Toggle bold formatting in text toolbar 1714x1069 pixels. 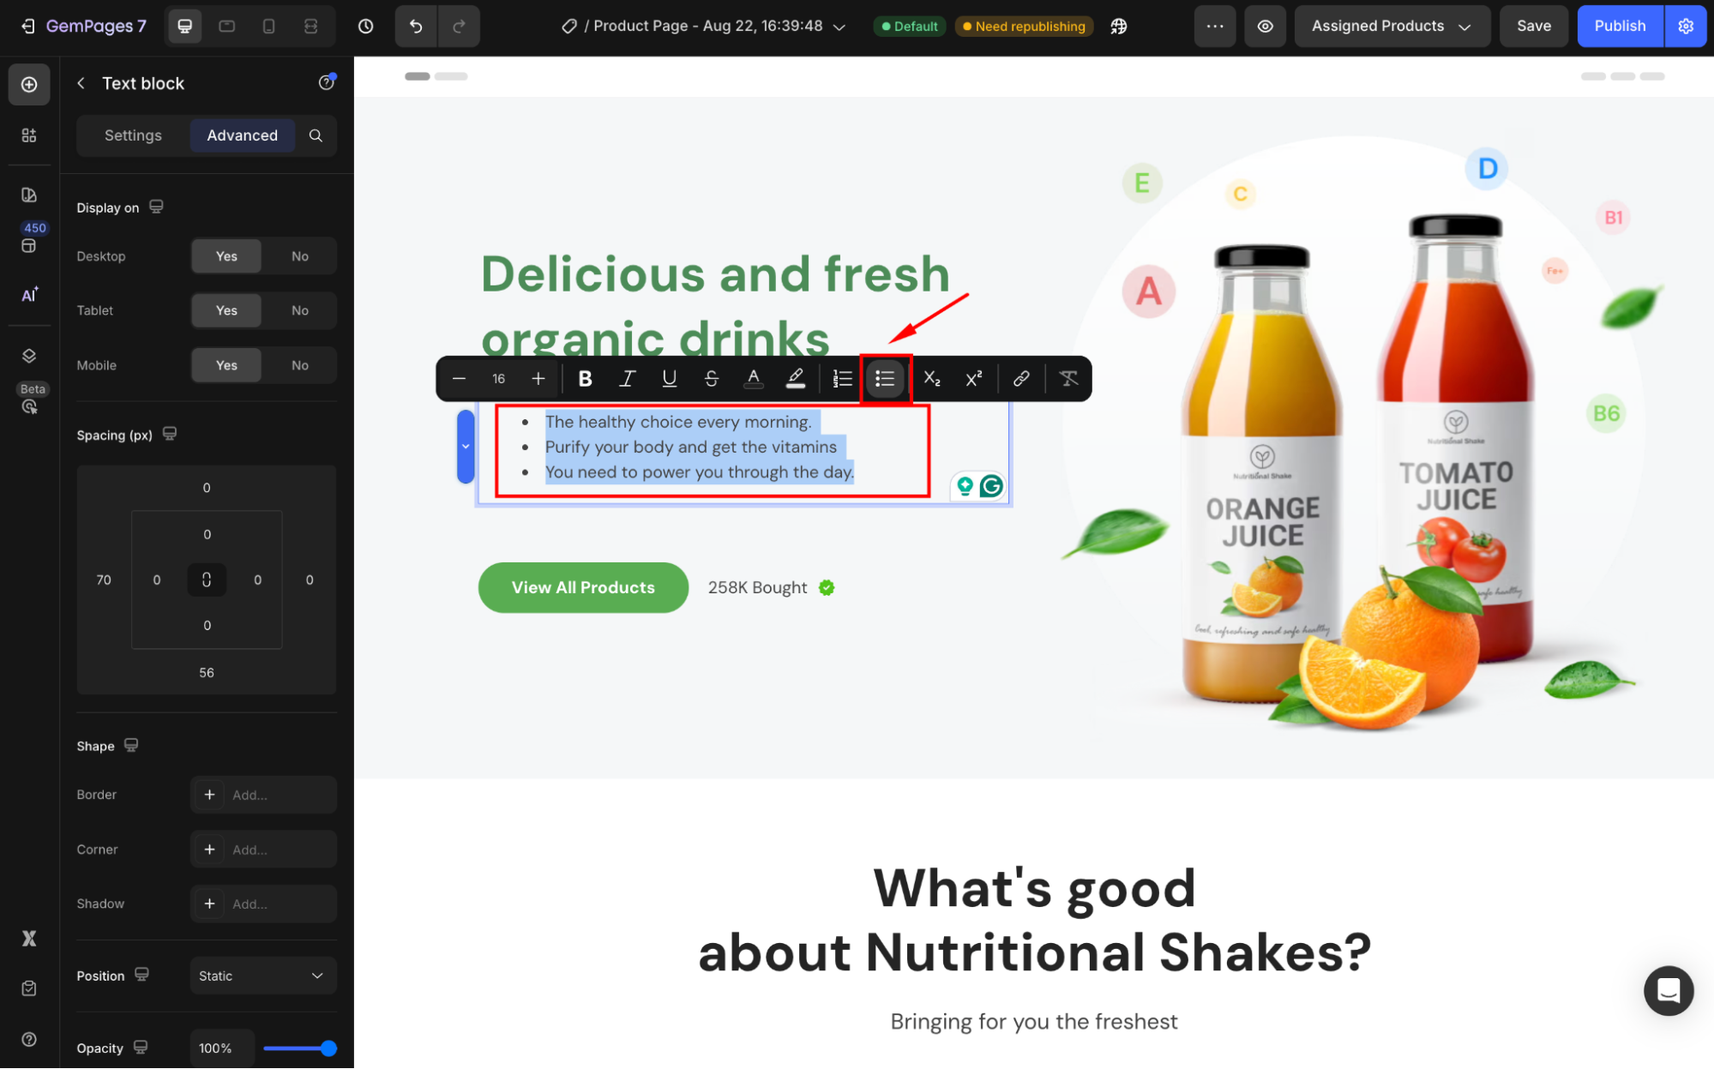coord(585,379)
